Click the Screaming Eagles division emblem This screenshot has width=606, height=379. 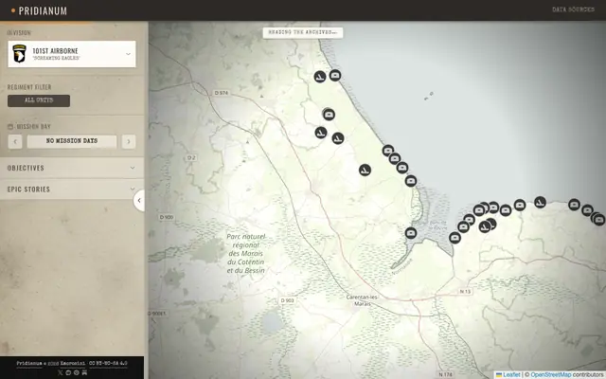pyautogui.click(x=19, y=54)
